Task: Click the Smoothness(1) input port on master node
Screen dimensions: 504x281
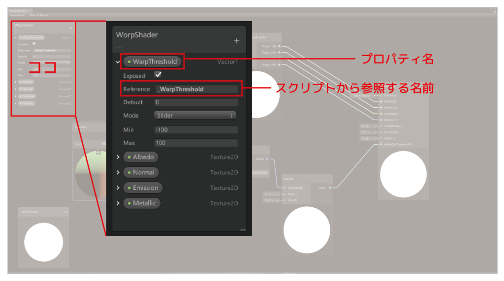Action: tap(381, 126)
